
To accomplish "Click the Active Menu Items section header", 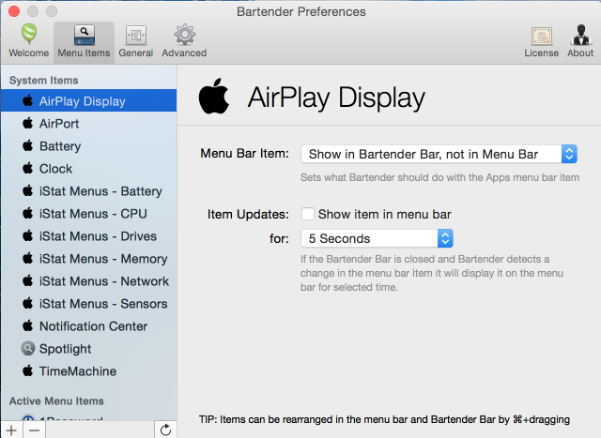I will 56,400.
